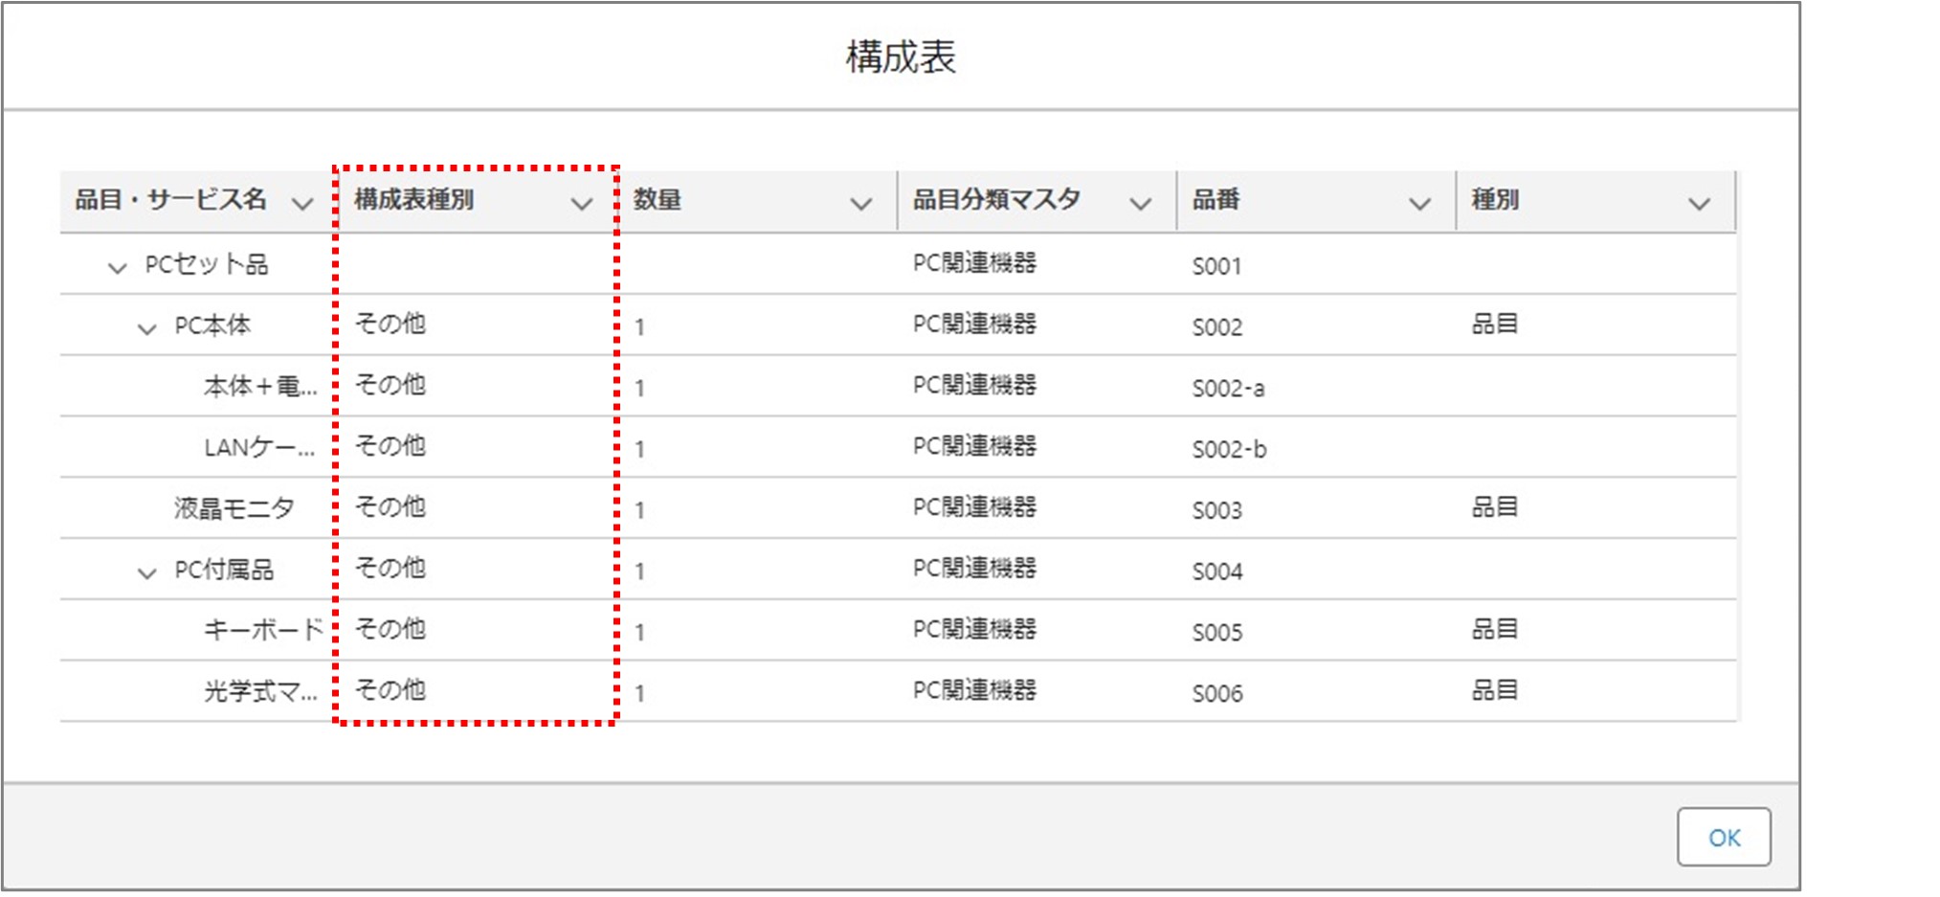Screen dimensions: 1940x897
Task: Click 品目 in the キーボード row
Action: pyautogui.click(x=1495, y=629)
